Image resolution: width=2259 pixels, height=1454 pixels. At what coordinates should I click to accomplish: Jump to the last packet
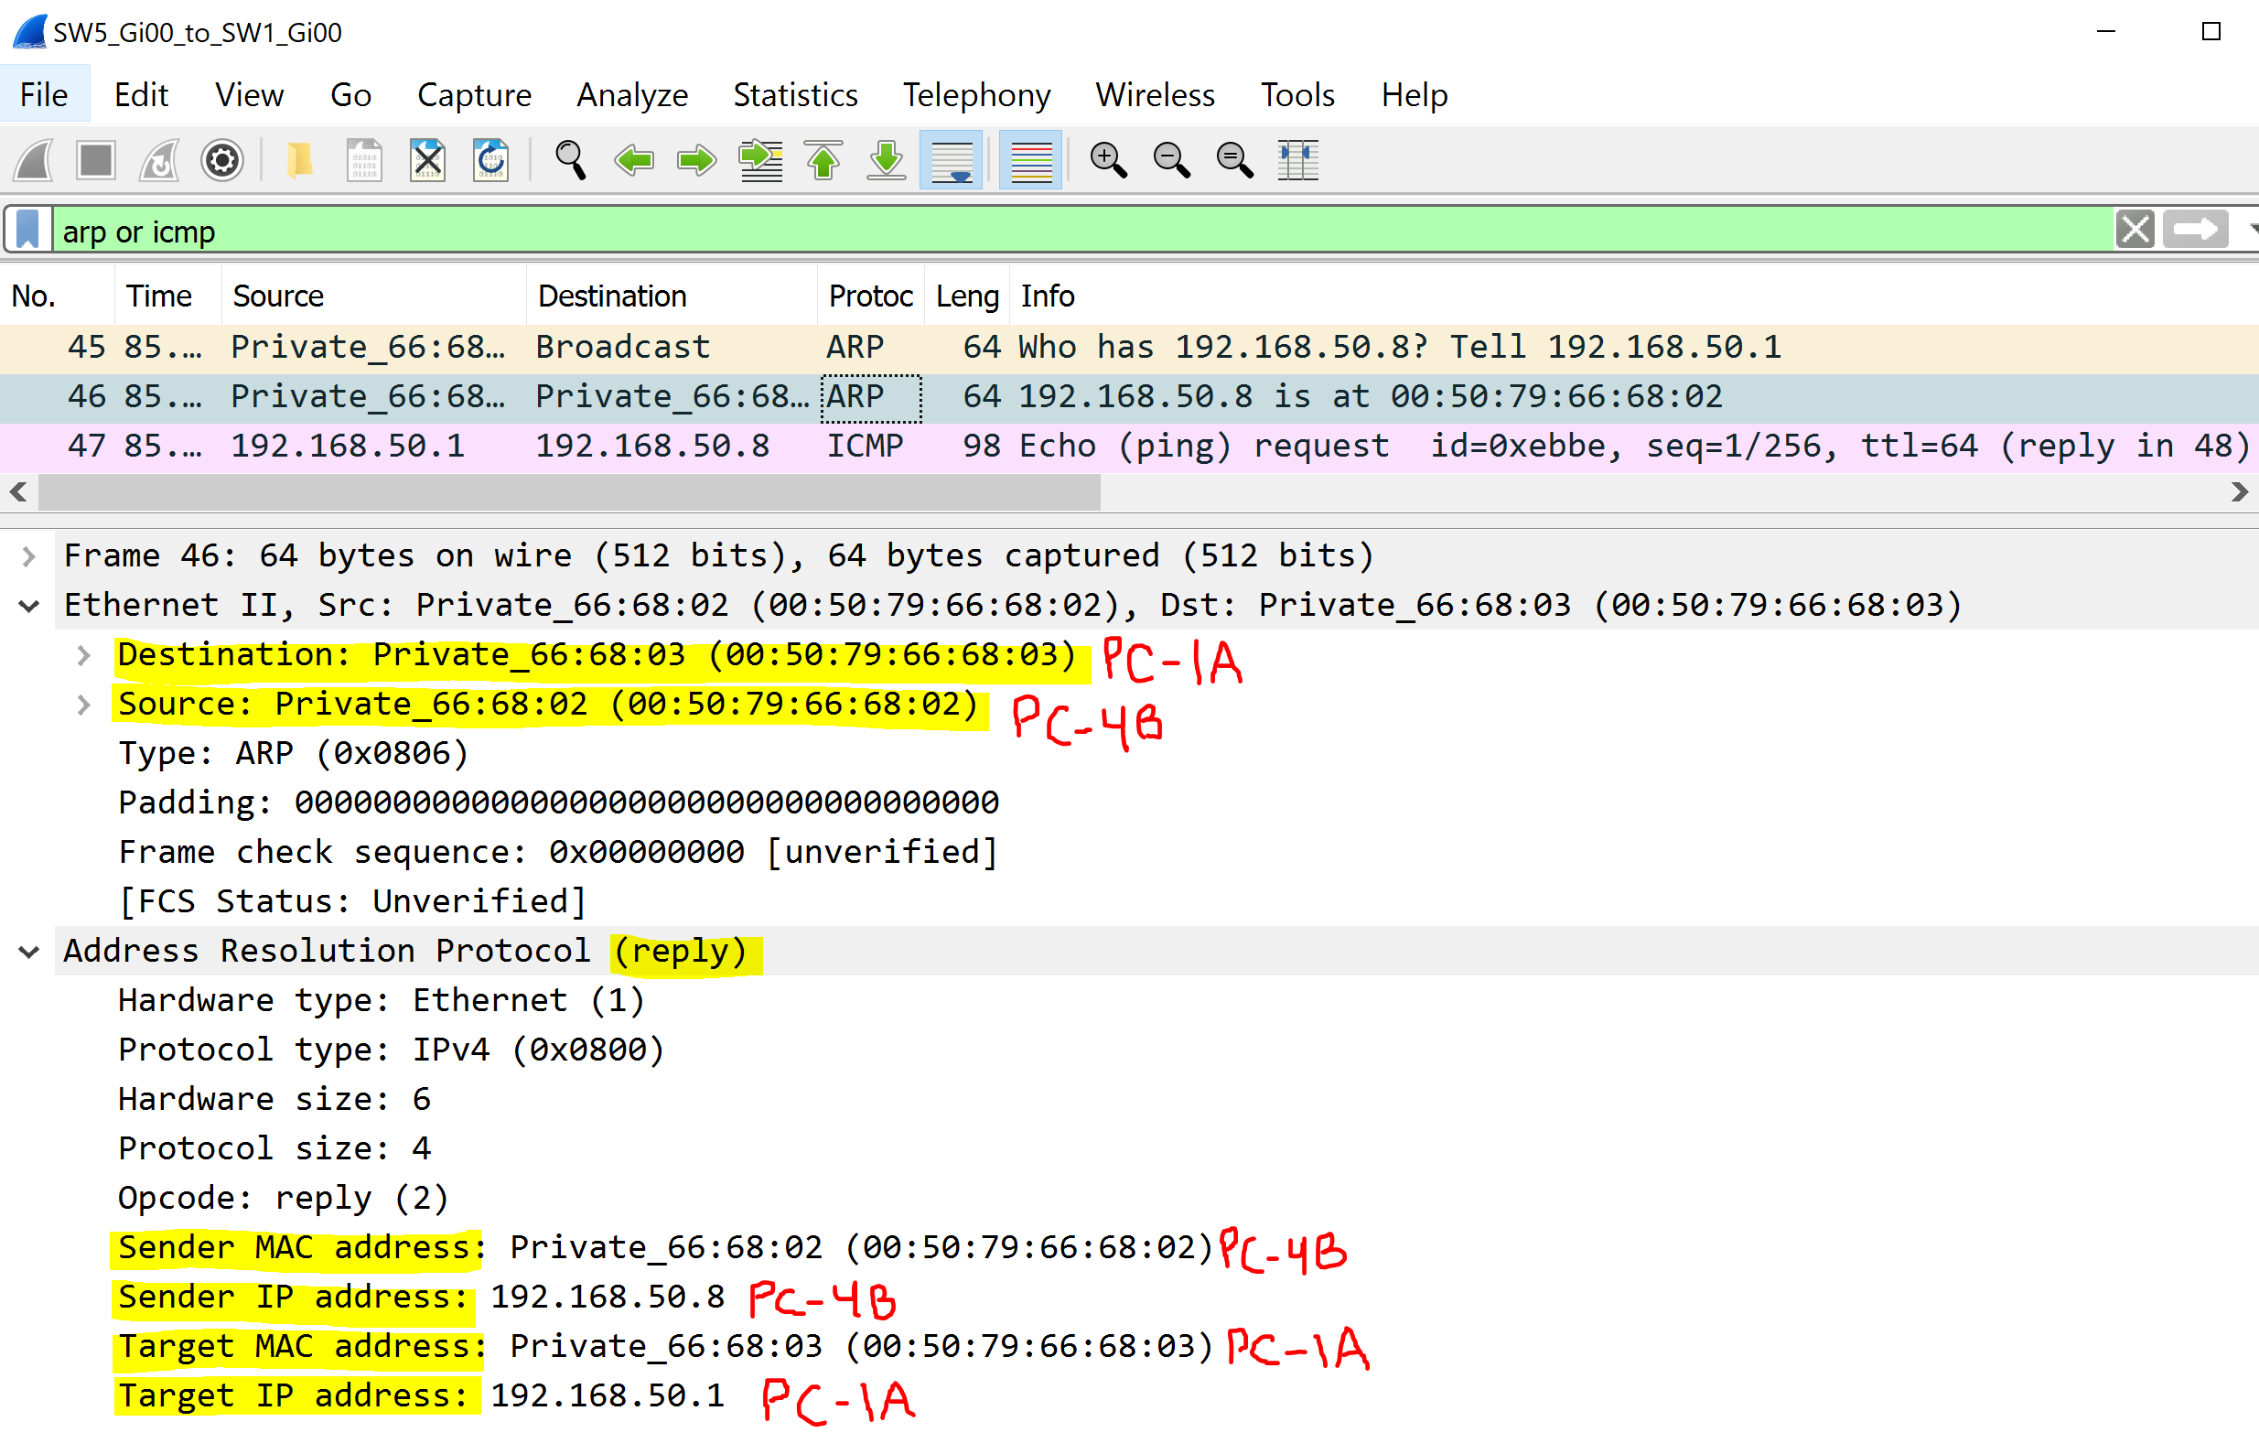tap(887, 160)
